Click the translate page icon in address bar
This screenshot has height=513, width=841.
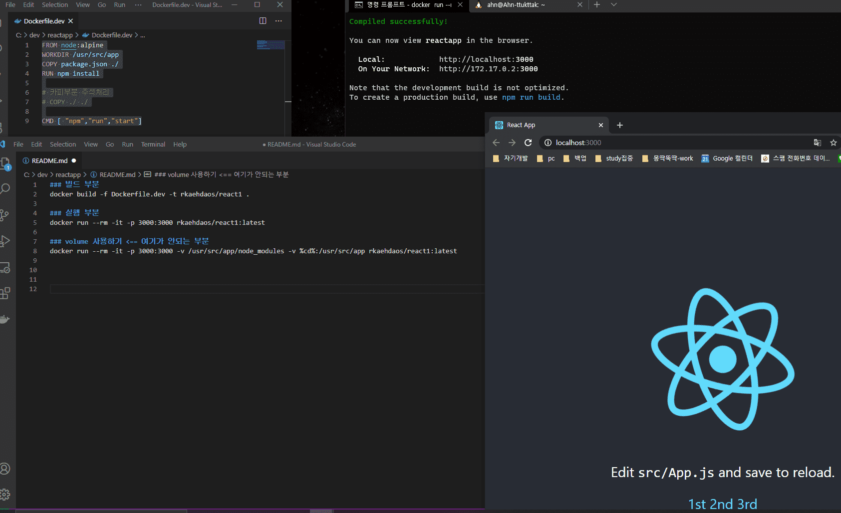[818, 143]
